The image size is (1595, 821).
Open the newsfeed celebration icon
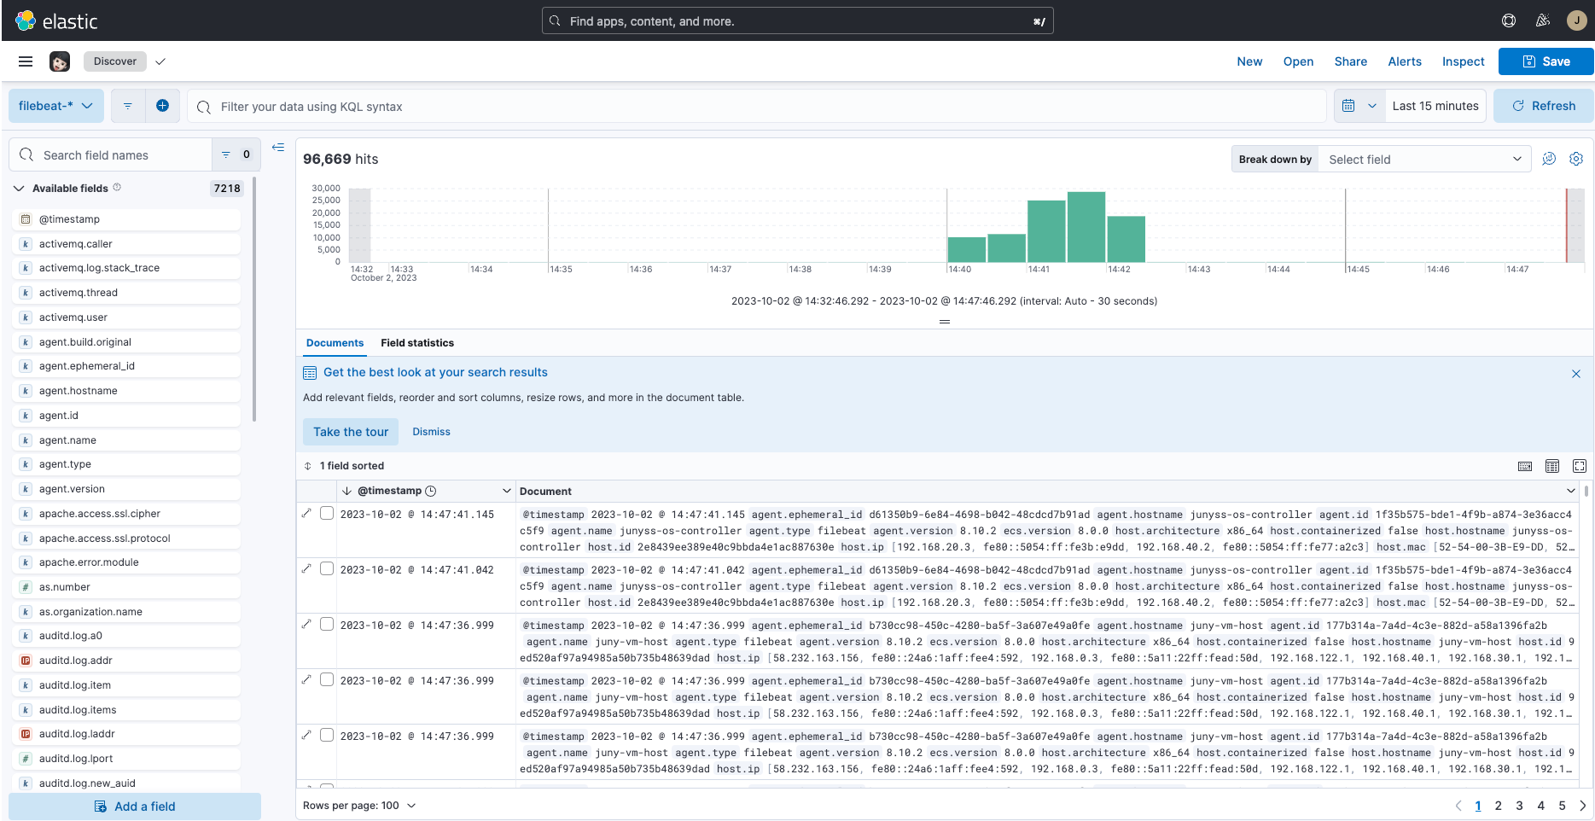point(1543,20)
